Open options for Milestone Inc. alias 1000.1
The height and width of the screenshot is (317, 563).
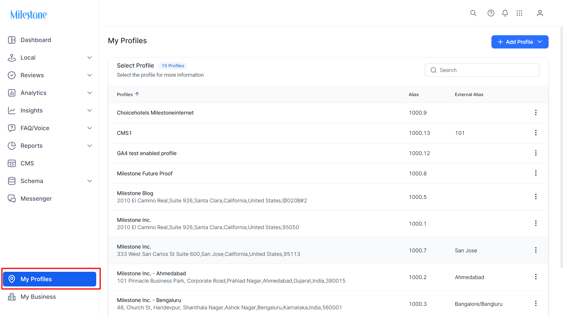pos(536,223)
